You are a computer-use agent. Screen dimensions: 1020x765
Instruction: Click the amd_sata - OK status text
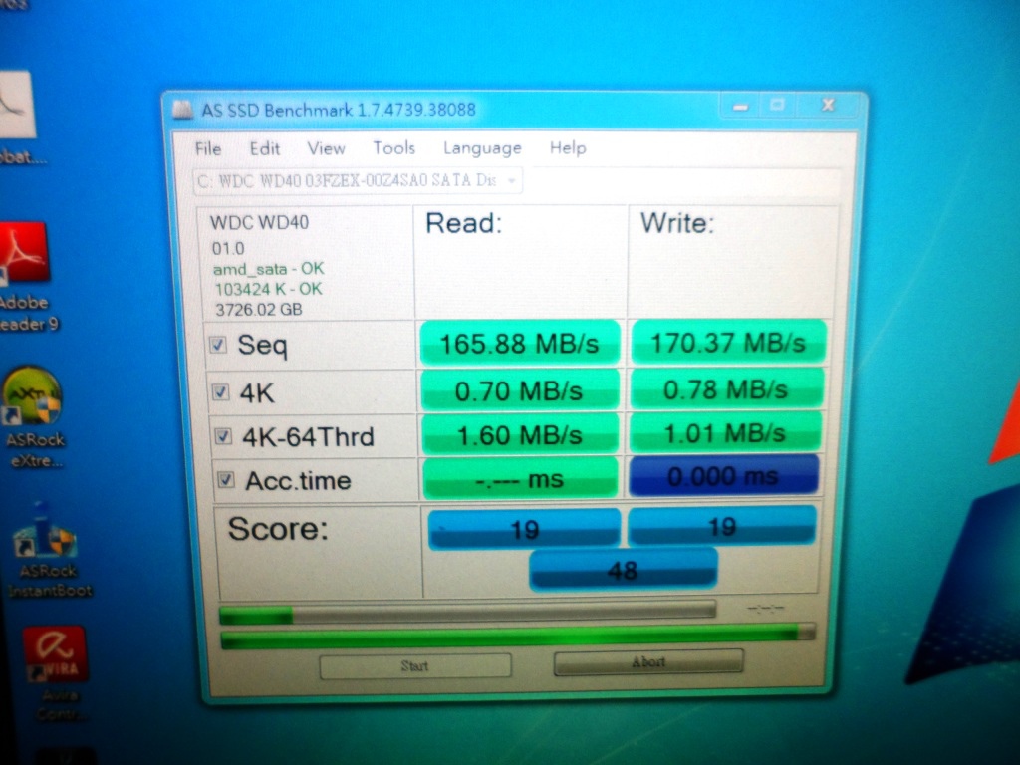[x=268, y=269]
